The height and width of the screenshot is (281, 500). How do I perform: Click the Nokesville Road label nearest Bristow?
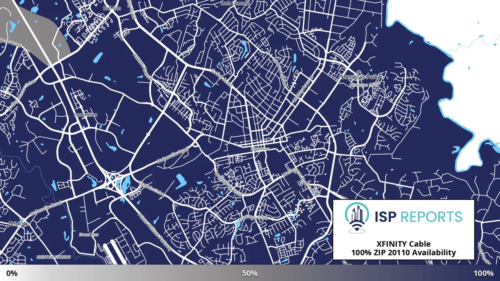[46, 209]
